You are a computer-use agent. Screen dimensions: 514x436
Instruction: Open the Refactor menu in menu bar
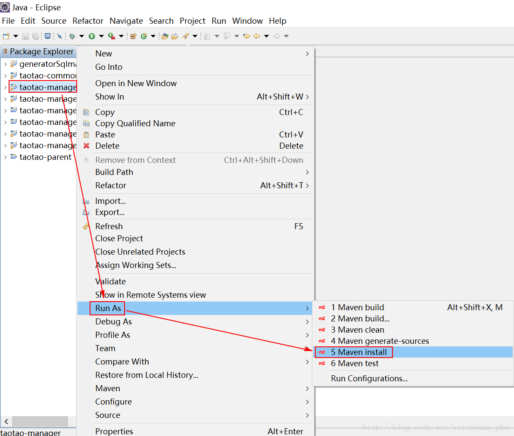coord(88,21)
